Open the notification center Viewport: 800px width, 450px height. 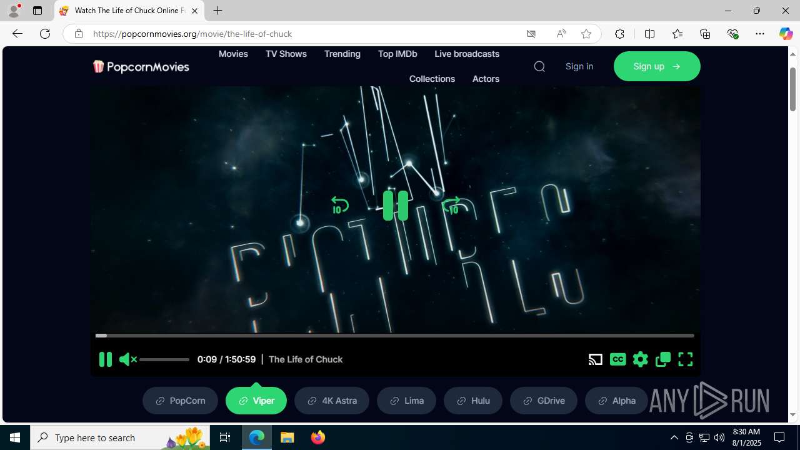[779, 437]
